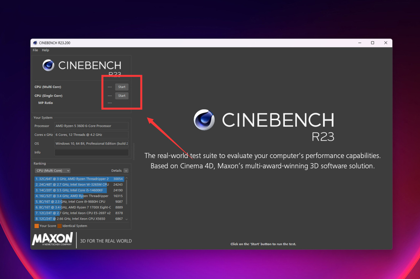Open the File menu

[x=35, y=50]
